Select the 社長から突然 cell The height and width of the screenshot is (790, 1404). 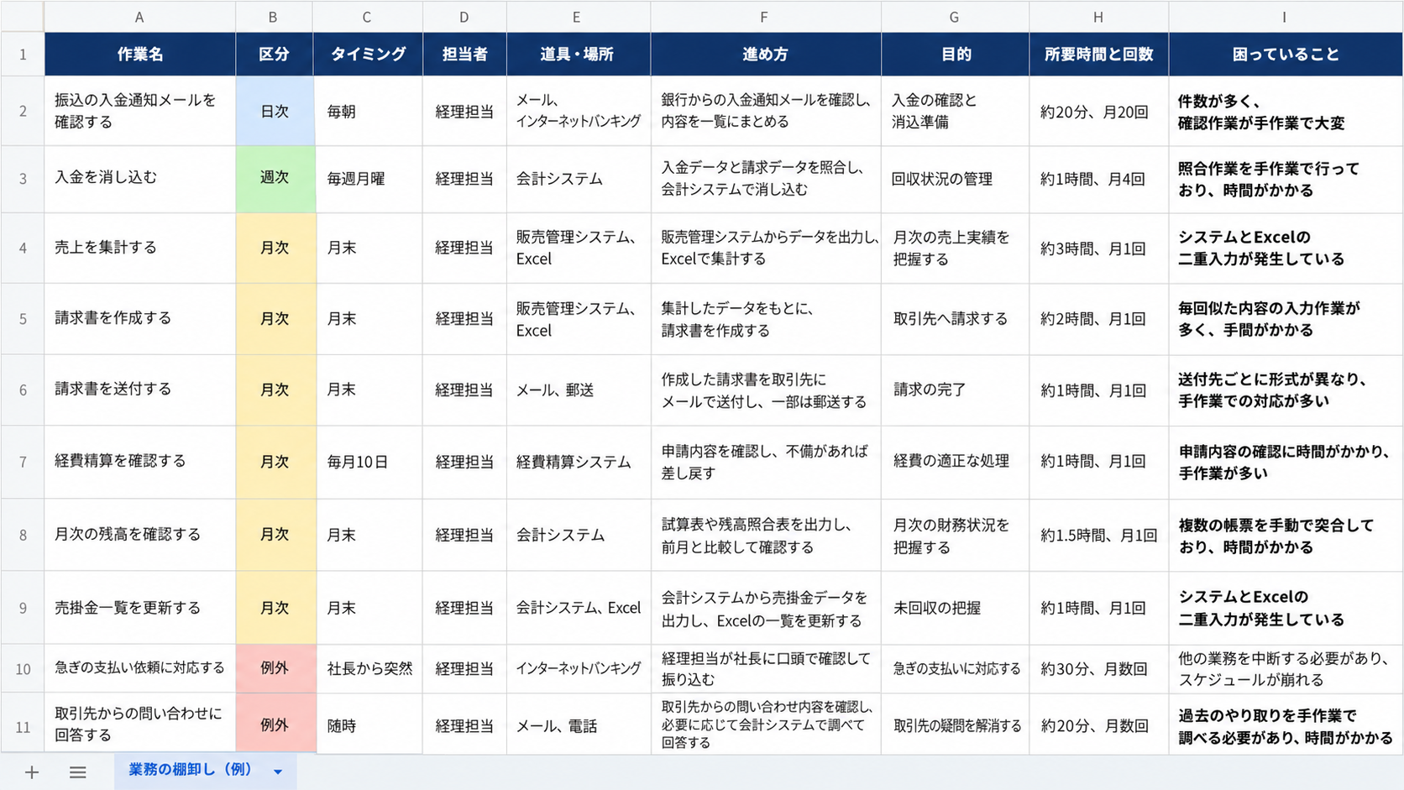368,668
